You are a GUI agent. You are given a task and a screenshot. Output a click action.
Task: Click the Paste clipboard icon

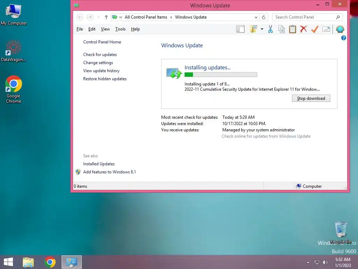[x=293, y=29]
